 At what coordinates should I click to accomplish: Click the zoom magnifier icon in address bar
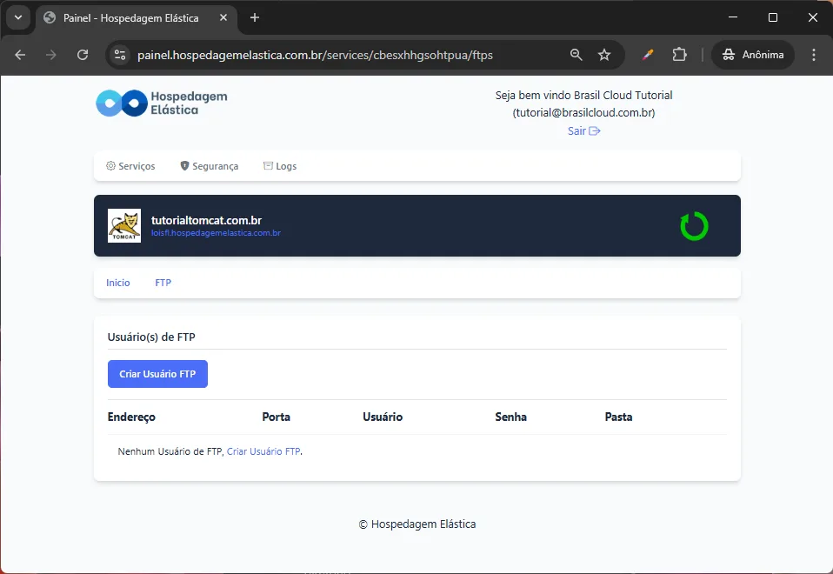tap(576, 55)
